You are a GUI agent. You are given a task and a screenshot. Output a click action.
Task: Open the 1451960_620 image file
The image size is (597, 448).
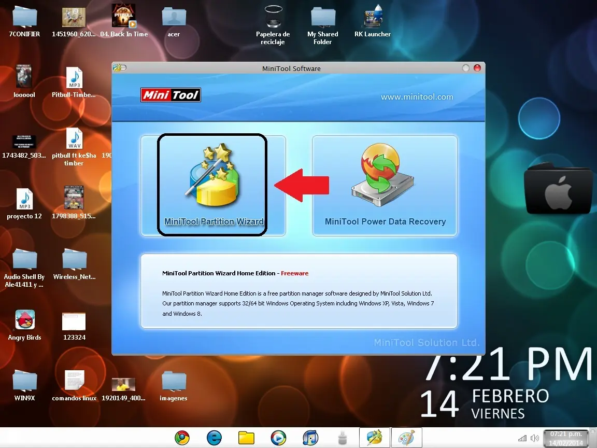click(x=74, y=22)
